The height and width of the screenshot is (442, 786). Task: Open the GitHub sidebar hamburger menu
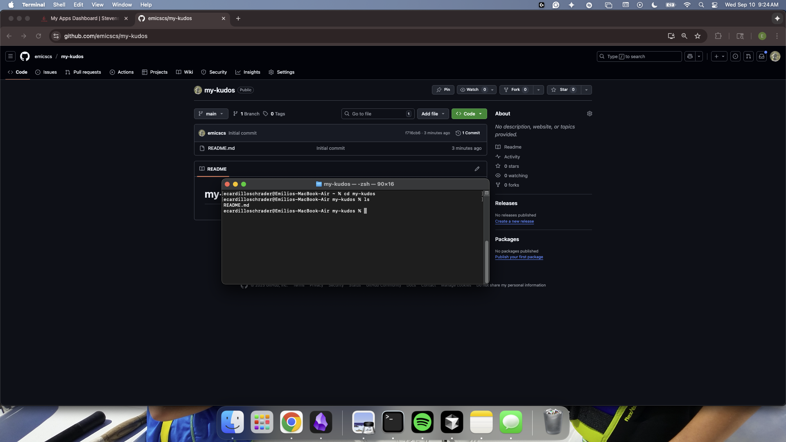coord(11,56)
